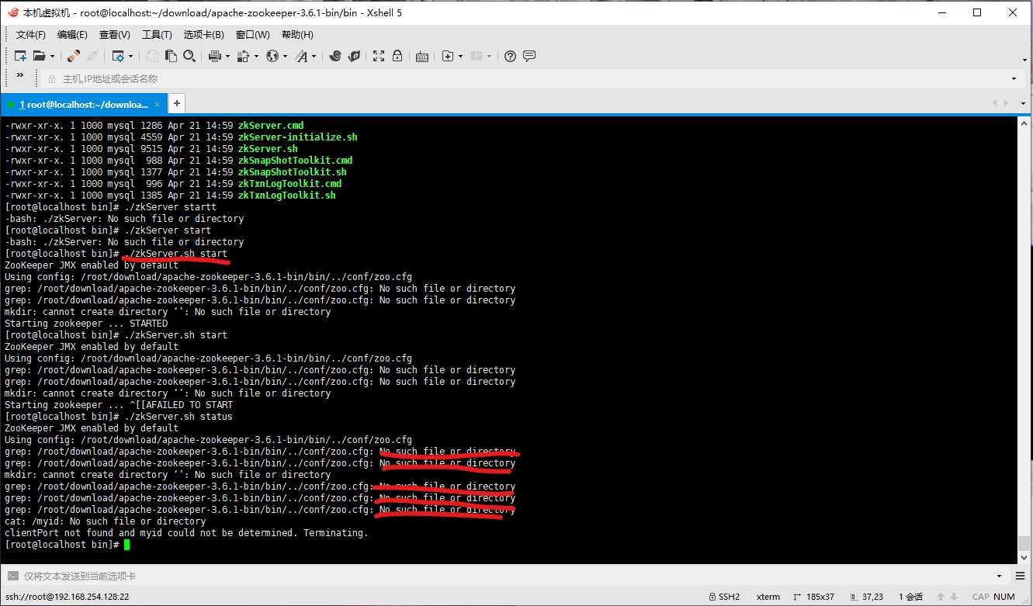Open dropdown arrow next to new tab group
Screen dimensions: 1033x606
[x=460, y=56]
